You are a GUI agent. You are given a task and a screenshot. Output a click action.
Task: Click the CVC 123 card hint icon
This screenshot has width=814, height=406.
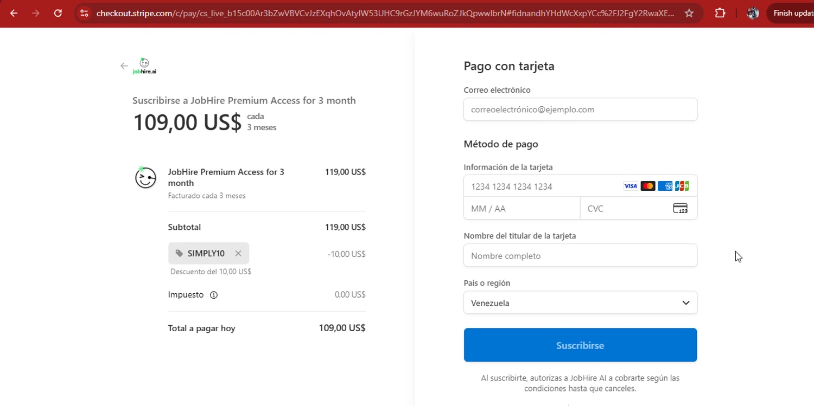click(681, 208)
